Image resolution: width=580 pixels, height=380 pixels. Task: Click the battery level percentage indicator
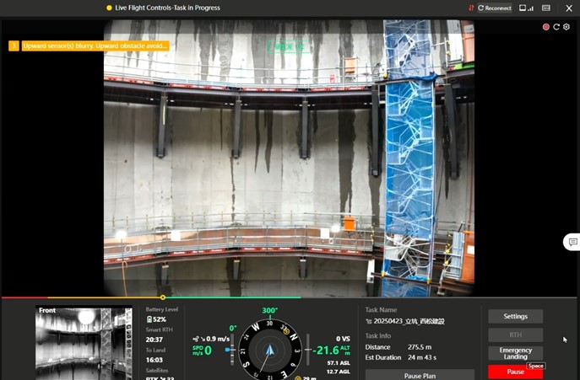157,319
